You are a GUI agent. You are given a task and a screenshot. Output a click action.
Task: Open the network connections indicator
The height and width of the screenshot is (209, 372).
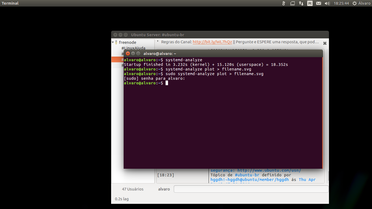tap(301, 3)
